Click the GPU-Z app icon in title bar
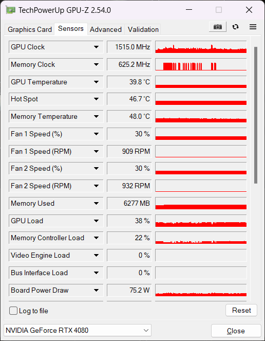This screenshot has width=265, height=341. (10, 10)
